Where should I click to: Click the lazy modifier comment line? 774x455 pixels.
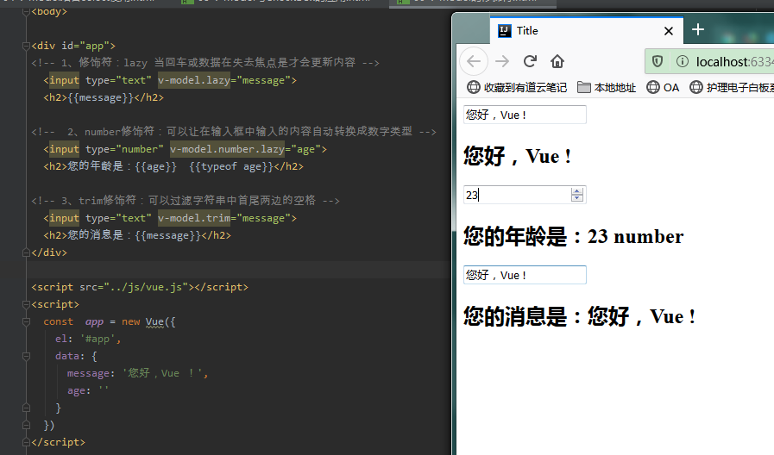click(205, 63)
